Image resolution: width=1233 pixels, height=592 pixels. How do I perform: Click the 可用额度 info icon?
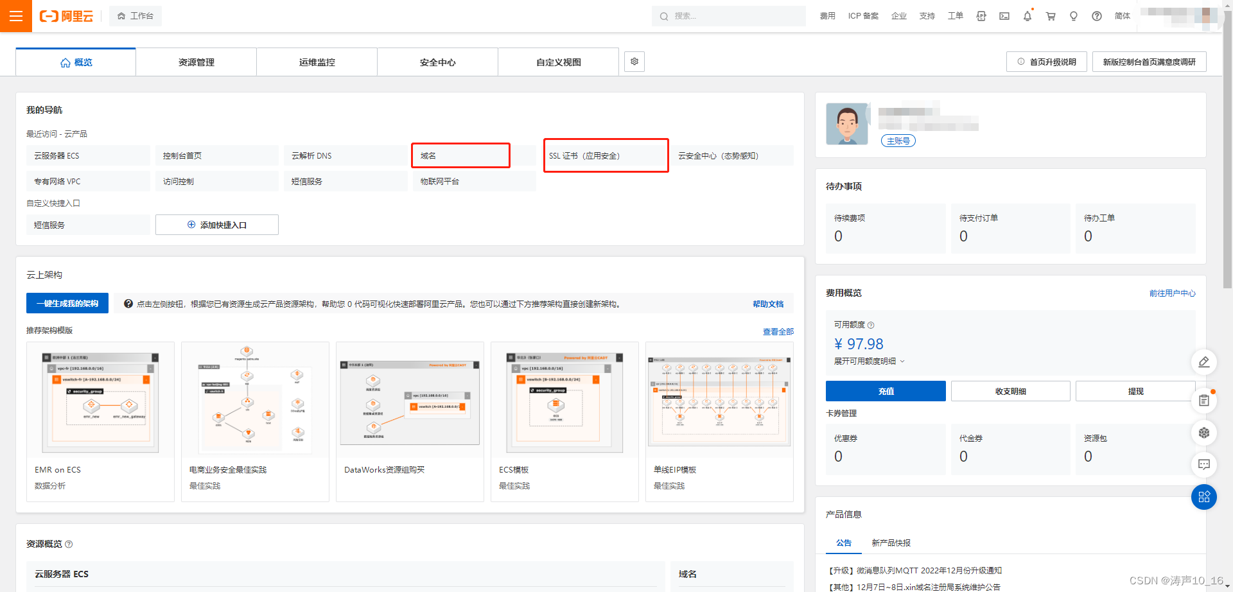(x=871, y=325)
